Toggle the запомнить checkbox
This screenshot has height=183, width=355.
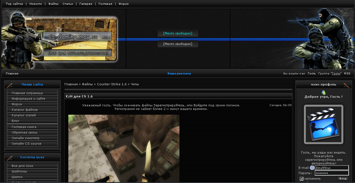coord(302,179)
